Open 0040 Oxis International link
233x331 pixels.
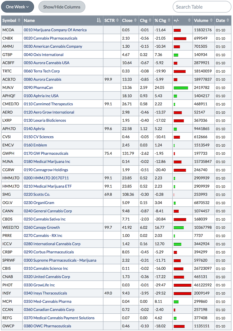coord(43,55)
